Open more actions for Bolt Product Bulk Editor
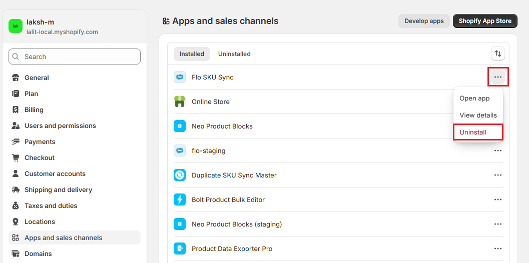 pyautogui.click(x=497, y=199)
